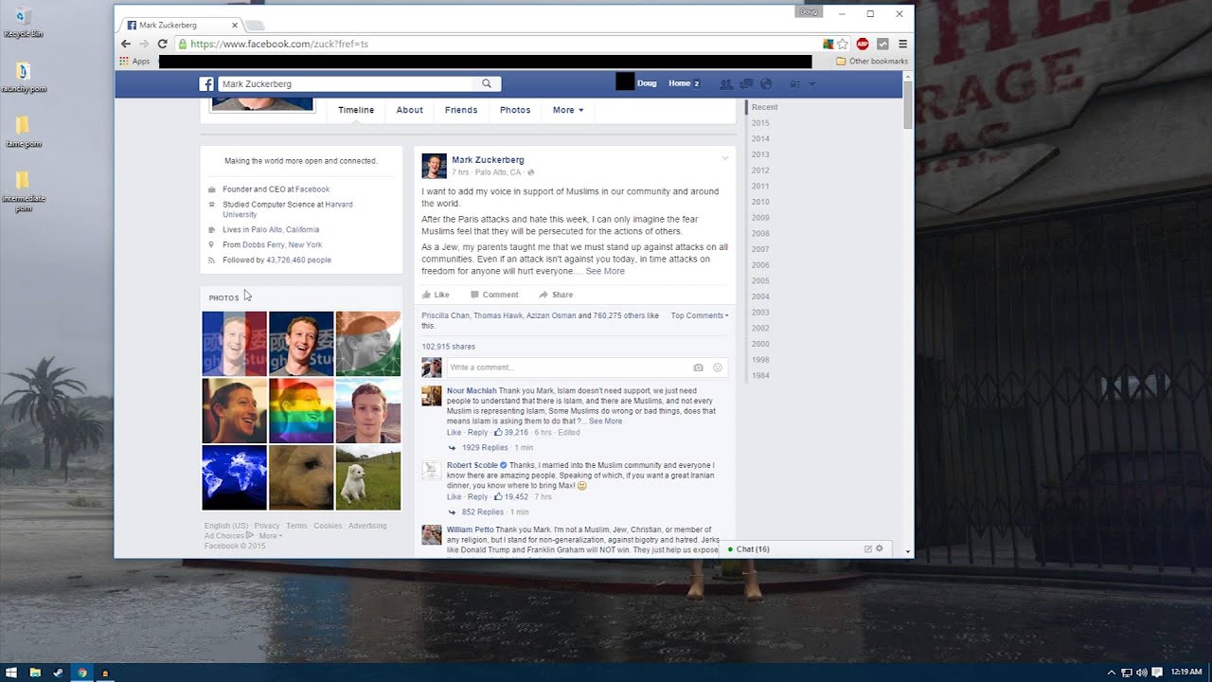Click Comment on the post
1212x682 pixels.
(x=494, y=295)
